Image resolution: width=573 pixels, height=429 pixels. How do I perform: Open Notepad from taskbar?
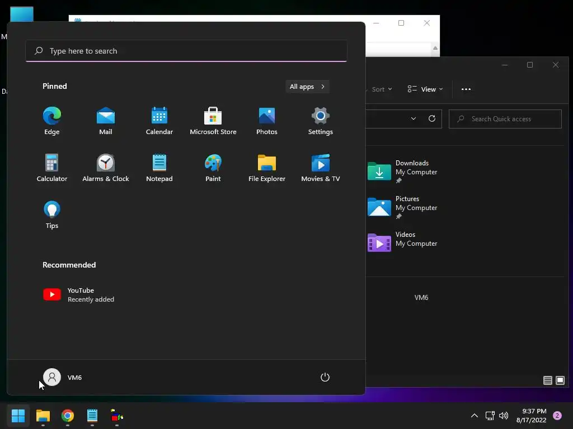pos(92,416)
